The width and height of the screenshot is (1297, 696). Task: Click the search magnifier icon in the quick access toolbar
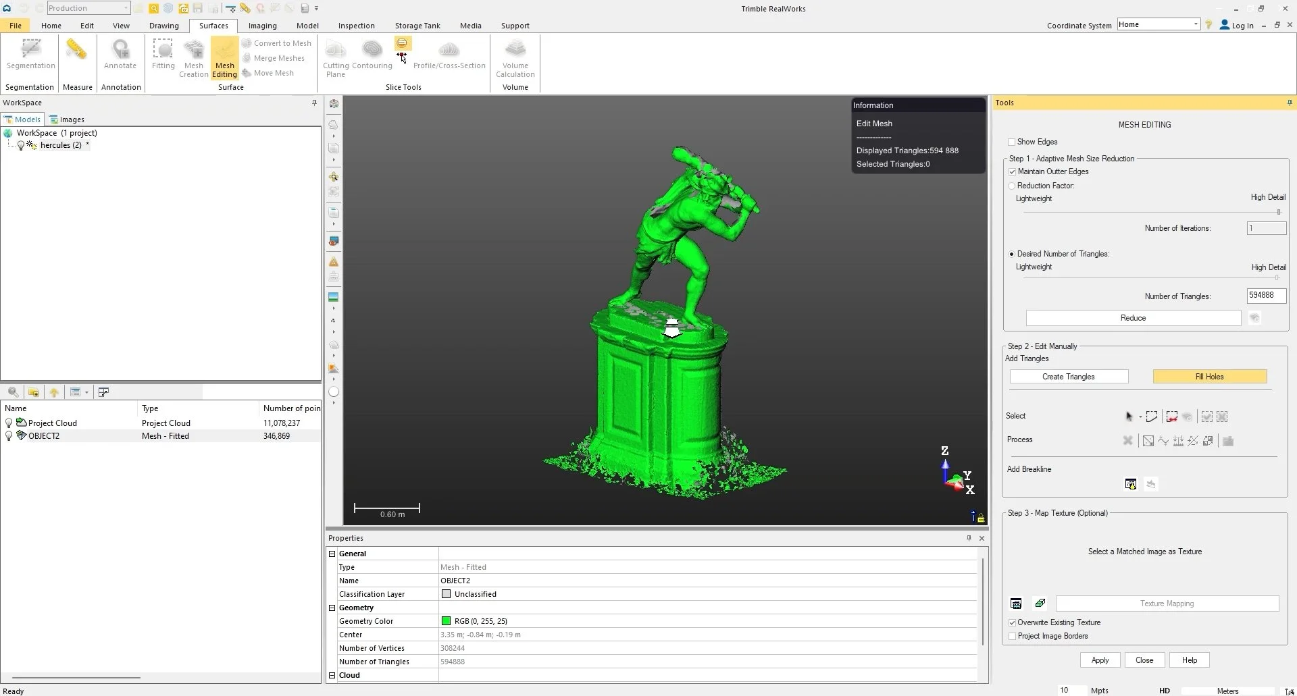[x=154, y=8]
